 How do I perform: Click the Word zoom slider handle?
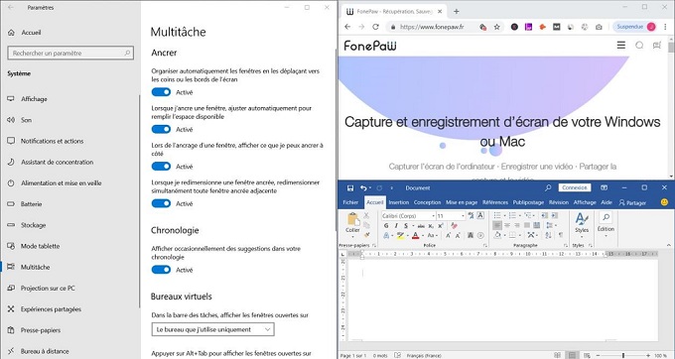pos(623,355)
